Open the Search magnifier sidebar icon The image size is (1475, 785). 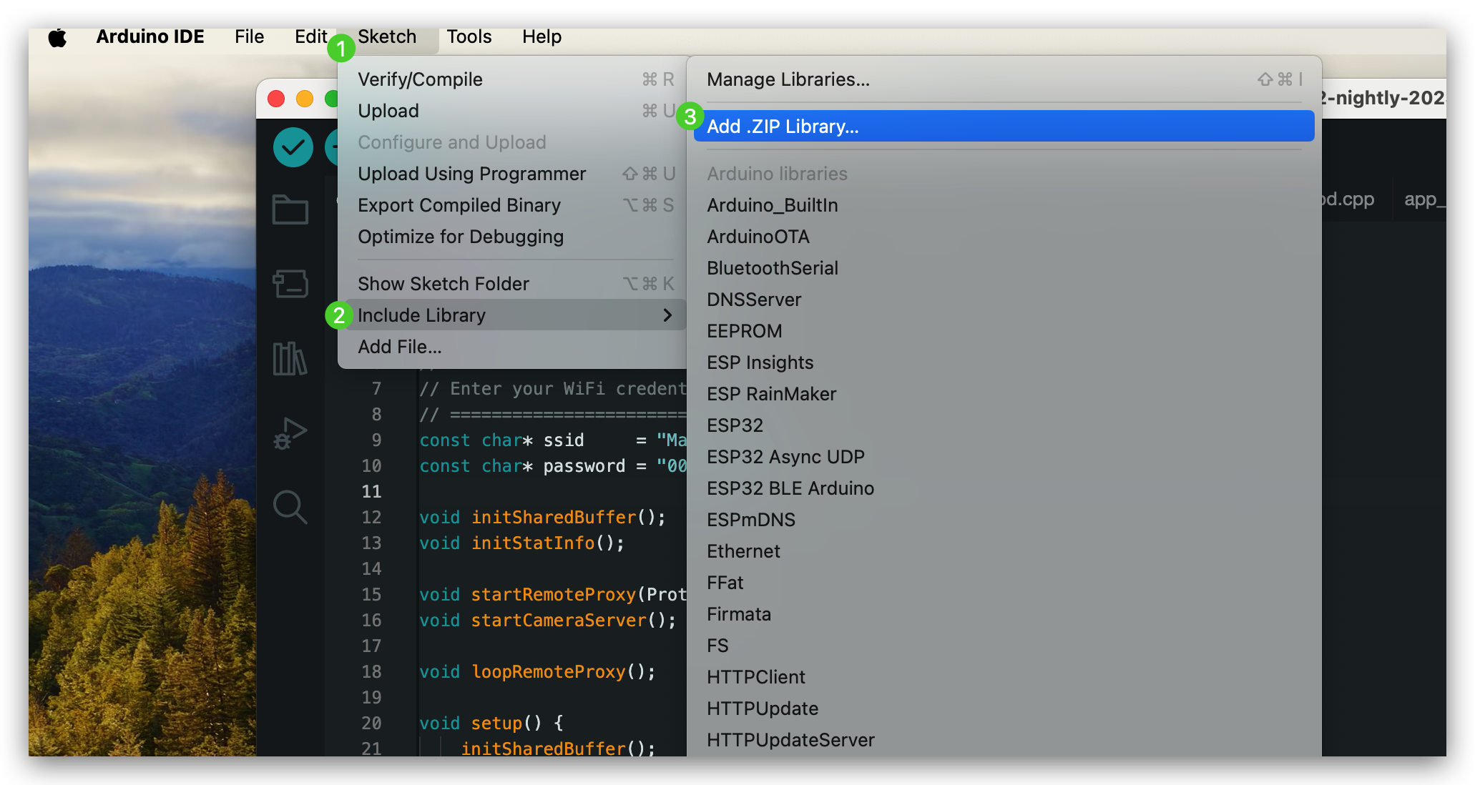[x=290, y=507]
